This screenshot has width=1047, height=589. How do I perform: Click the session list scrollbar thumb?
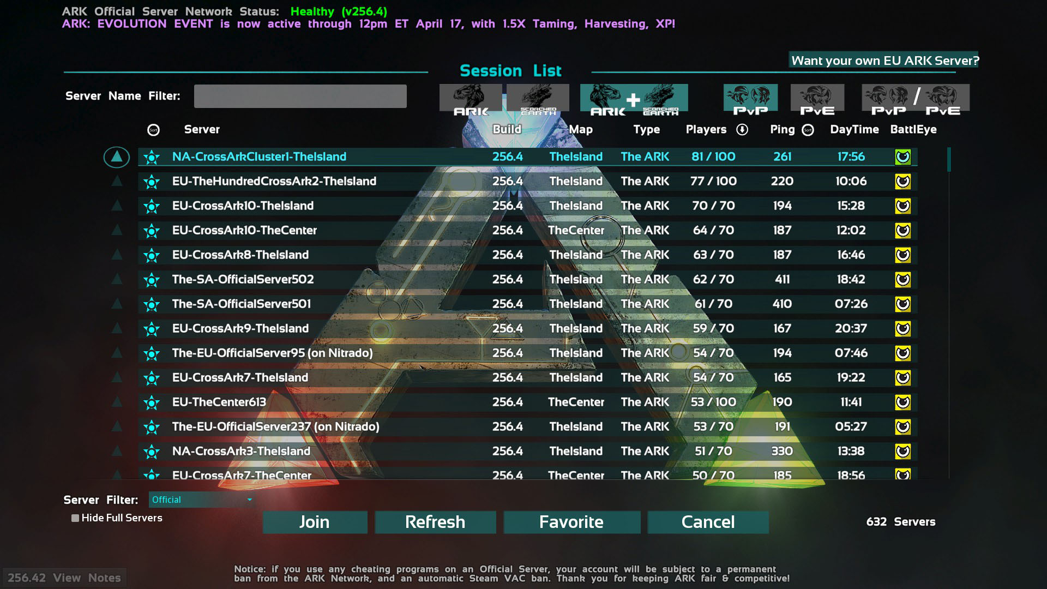click(x=949, y=159)
